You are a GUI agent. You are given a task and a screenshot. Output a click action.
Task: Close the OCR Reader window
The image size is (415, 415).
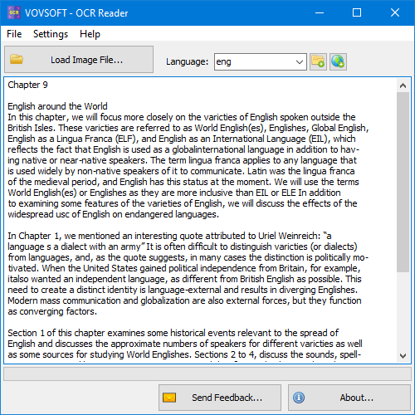(395, 12)
